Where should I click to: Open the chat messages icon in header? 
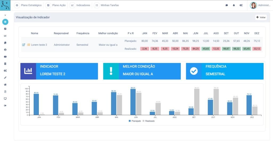227,5
